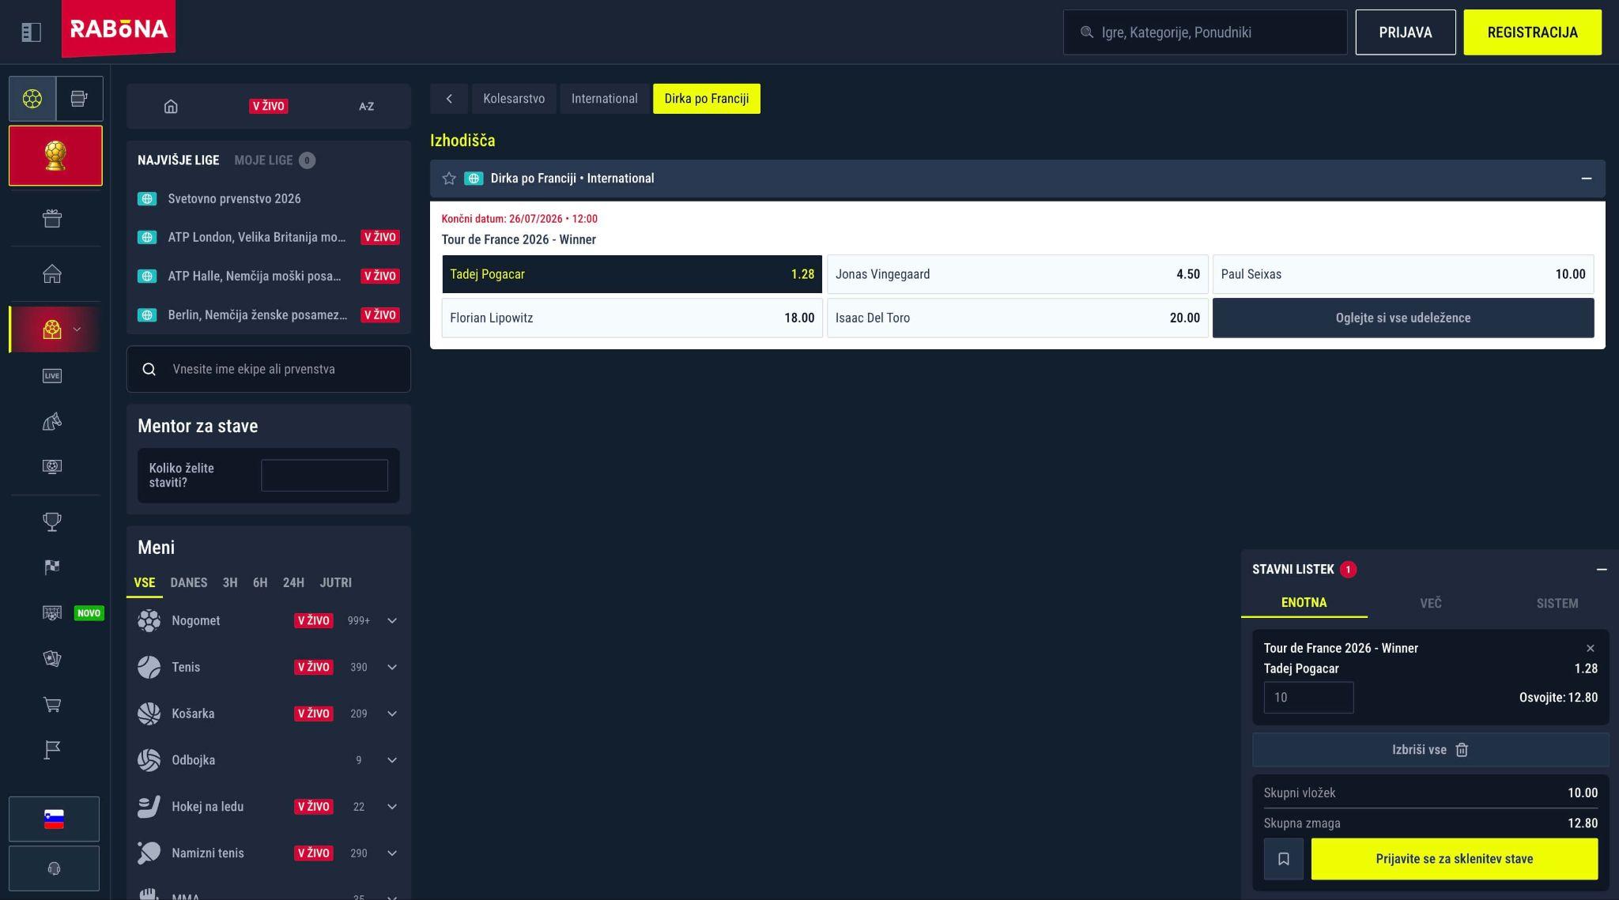Select Isaac Del Toro at 20.00
1619x900 pixels.
point(1017,318)
